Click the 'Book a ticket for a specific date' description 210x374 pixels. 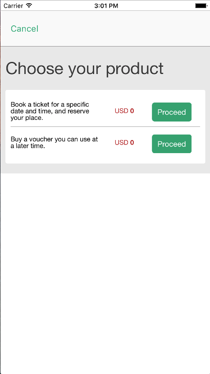tap(50, 111)
